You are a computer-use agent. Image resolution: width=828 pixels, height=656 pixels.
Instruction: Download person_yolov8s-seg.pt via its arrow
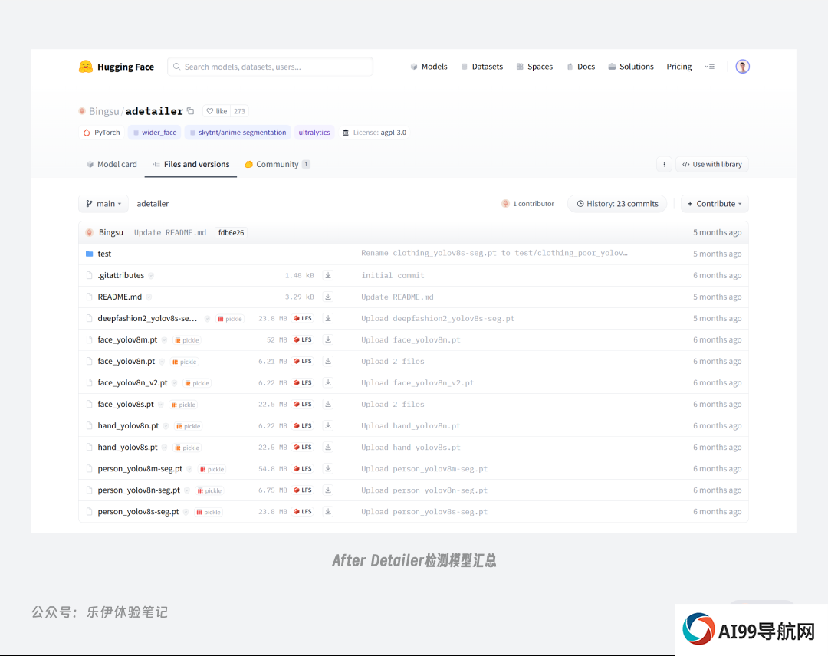tap(328, 511)
